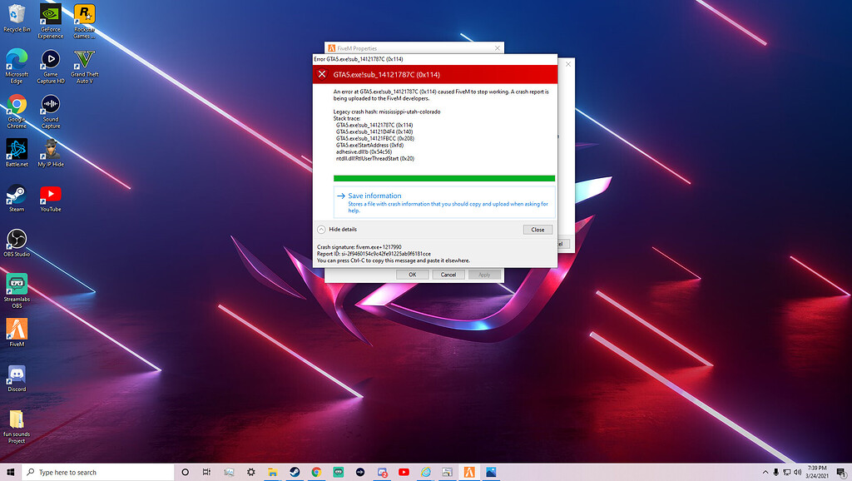Open Google Chrome desktop shortcut
The width and height of the screenshot is (852, 481).
tap(17, 111)
